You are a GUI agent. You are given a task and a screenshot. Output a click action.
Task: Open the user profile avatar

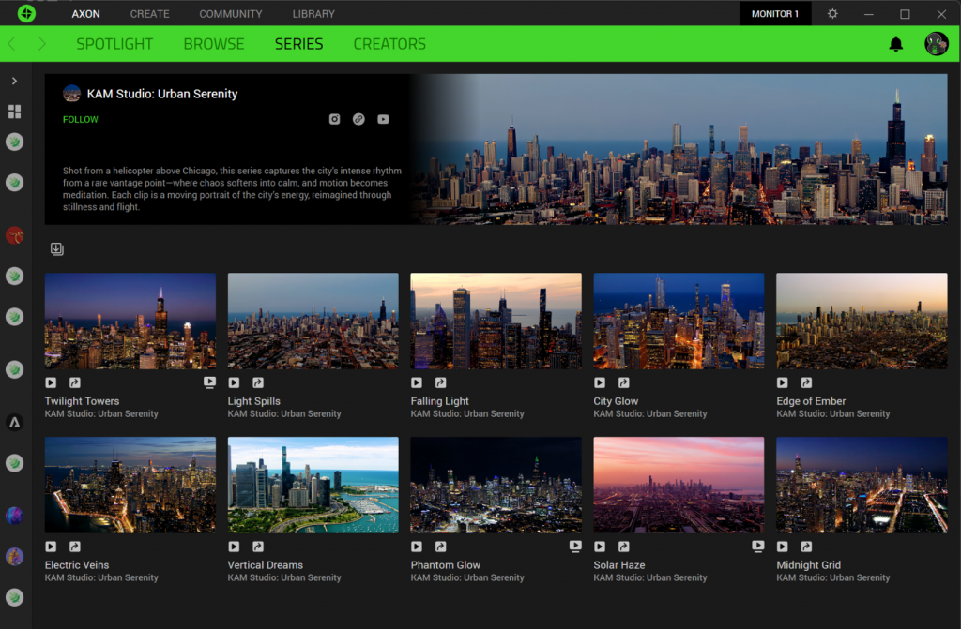936,44
